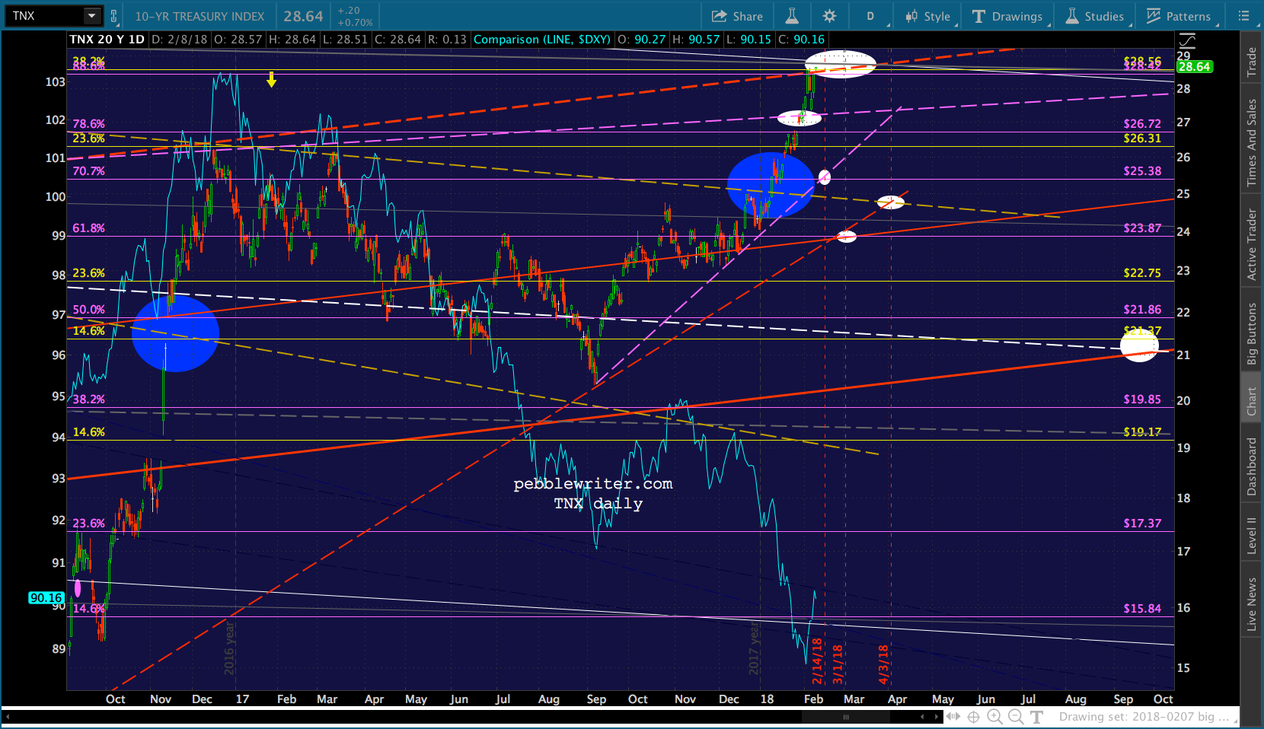Click the 2/14/18 date marker
The height and width of the screenshot is (729, 1264).
(x=816, y=661)
